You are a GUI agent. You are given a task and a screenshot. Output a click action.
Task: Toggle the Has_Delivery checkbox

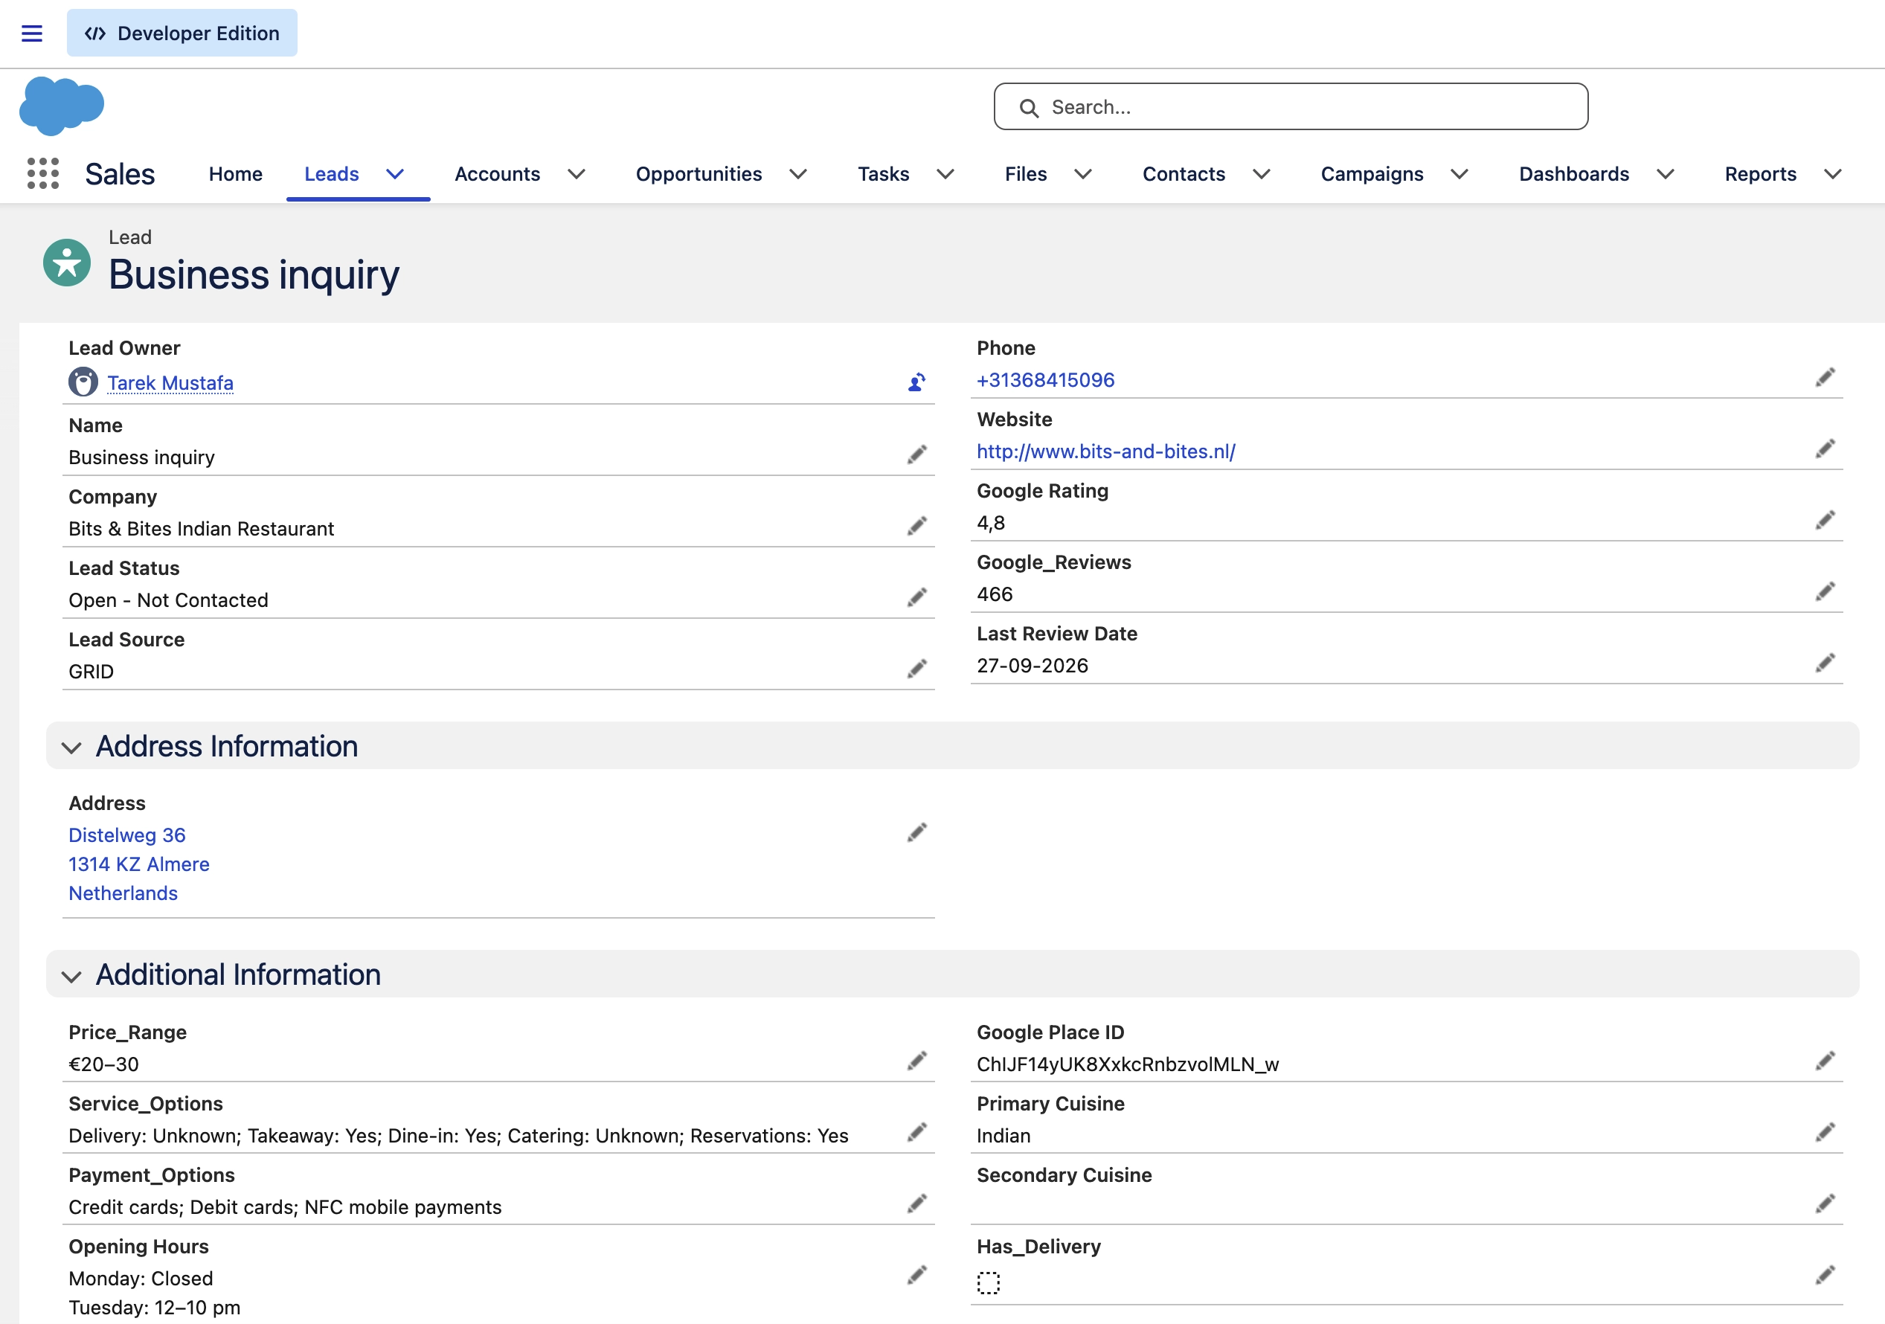(989, 1282)
